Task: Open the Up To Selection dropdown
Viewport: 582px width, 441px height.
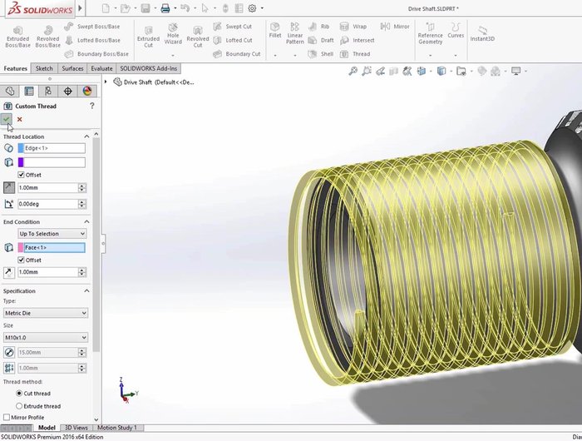Action: pyautogui.click(x=52, y=234)
